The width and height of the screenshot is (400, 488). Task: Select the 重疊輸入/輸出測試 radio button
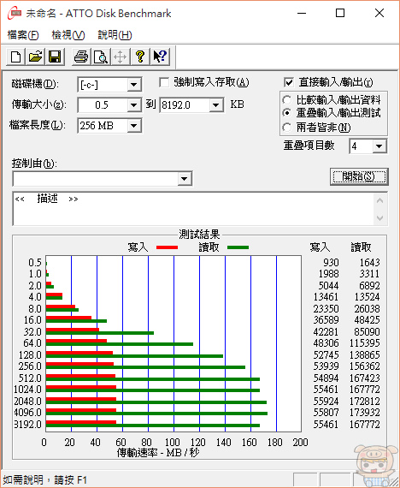pos(287,113)
